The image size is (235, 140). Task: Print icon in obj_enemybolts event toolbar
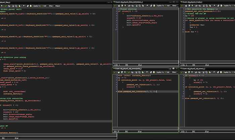125,72
